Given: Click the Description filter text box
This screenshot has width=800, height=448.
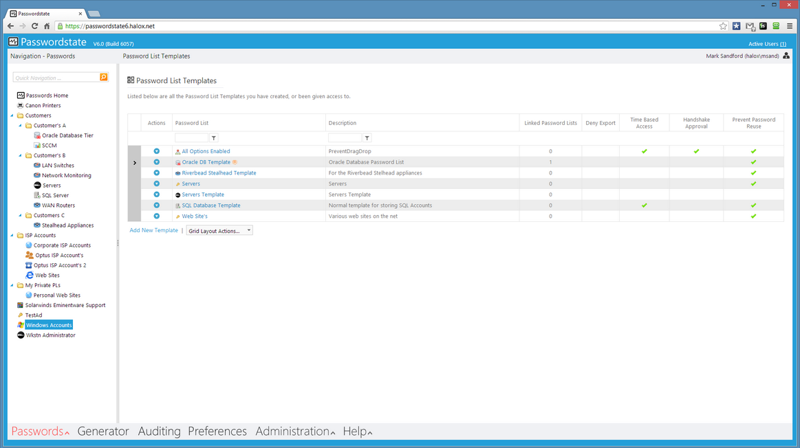Looking at the screenshot, I should (x=345, y=138).
